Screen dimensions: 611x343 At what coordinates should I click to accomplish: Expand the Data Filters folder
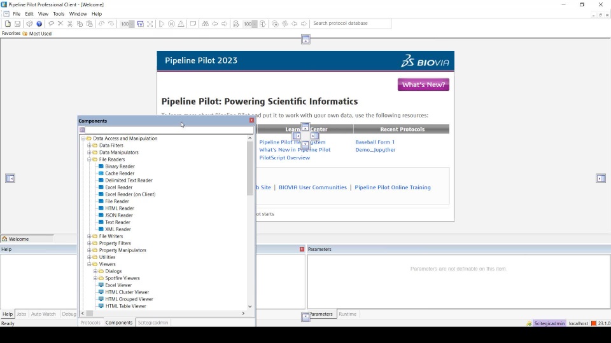point(89,145)
